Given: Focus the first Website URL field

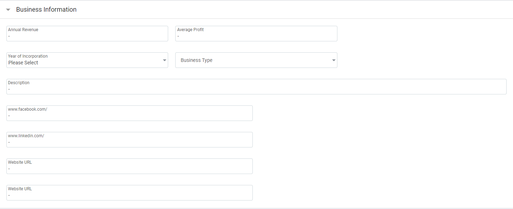Looking at the screenshot, I should (129, 168).
